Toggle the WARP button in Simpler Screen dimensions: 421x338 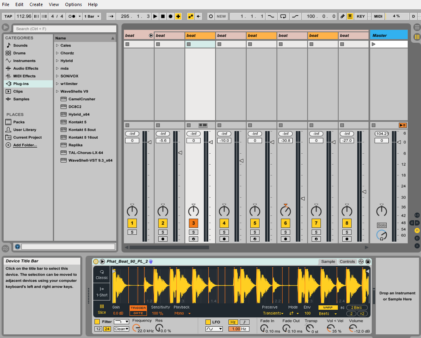click(328, 307)
